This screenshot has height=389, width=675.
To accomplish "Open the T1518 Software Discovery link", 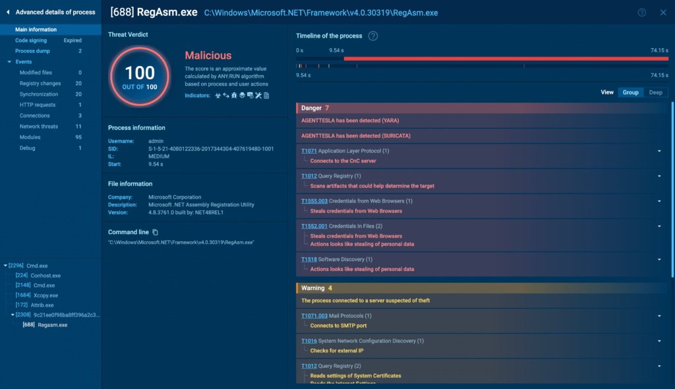I will pos(309,259).
